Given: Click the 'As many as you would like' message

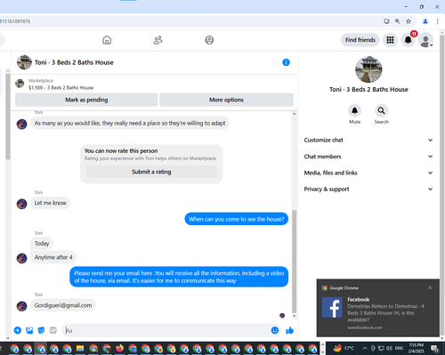Looking at the screenshot, I should (130, 123).
